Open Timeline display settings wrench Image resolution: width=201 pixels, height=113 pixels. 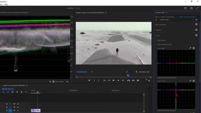[21, 92]
